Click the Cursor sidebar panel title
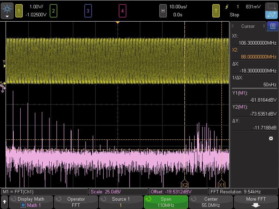This screenshot has width=279, height=209. click(x=248, y=26)
